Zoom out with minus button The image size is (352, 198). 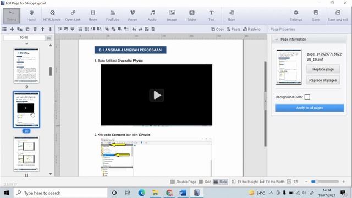point(306,182)
